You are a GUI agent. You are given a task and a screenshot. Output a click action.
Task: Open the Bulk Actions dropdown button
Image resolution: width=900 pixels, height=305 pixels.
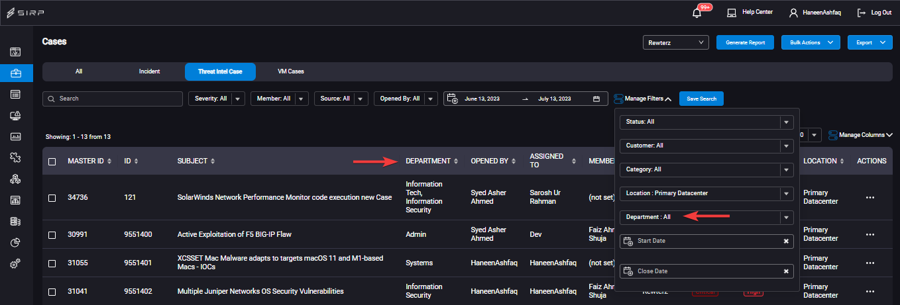point(811,42)
